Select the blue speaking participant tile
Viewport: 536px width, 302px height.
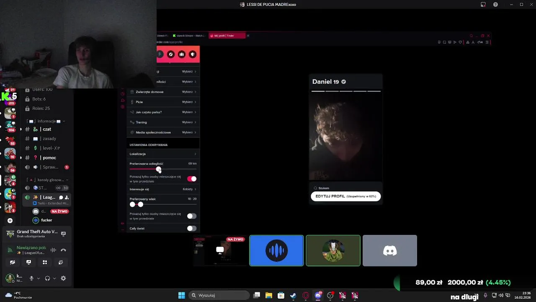(276, 251)
